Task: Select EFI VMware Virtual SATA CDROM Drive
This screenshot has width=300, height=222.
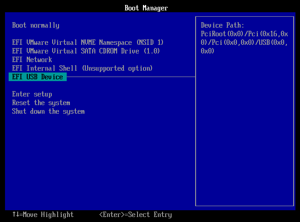Action: (x=86, y=51)
